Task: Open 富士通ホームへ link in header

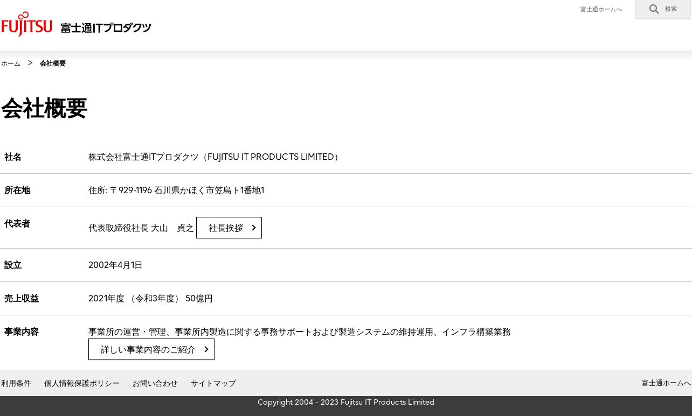Action: [601, 9]
